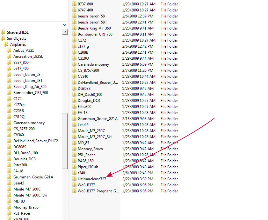Click the folder icon beside Airbus_A321 in tree
The height and width of the screenshot is (220, 268).
9,50
